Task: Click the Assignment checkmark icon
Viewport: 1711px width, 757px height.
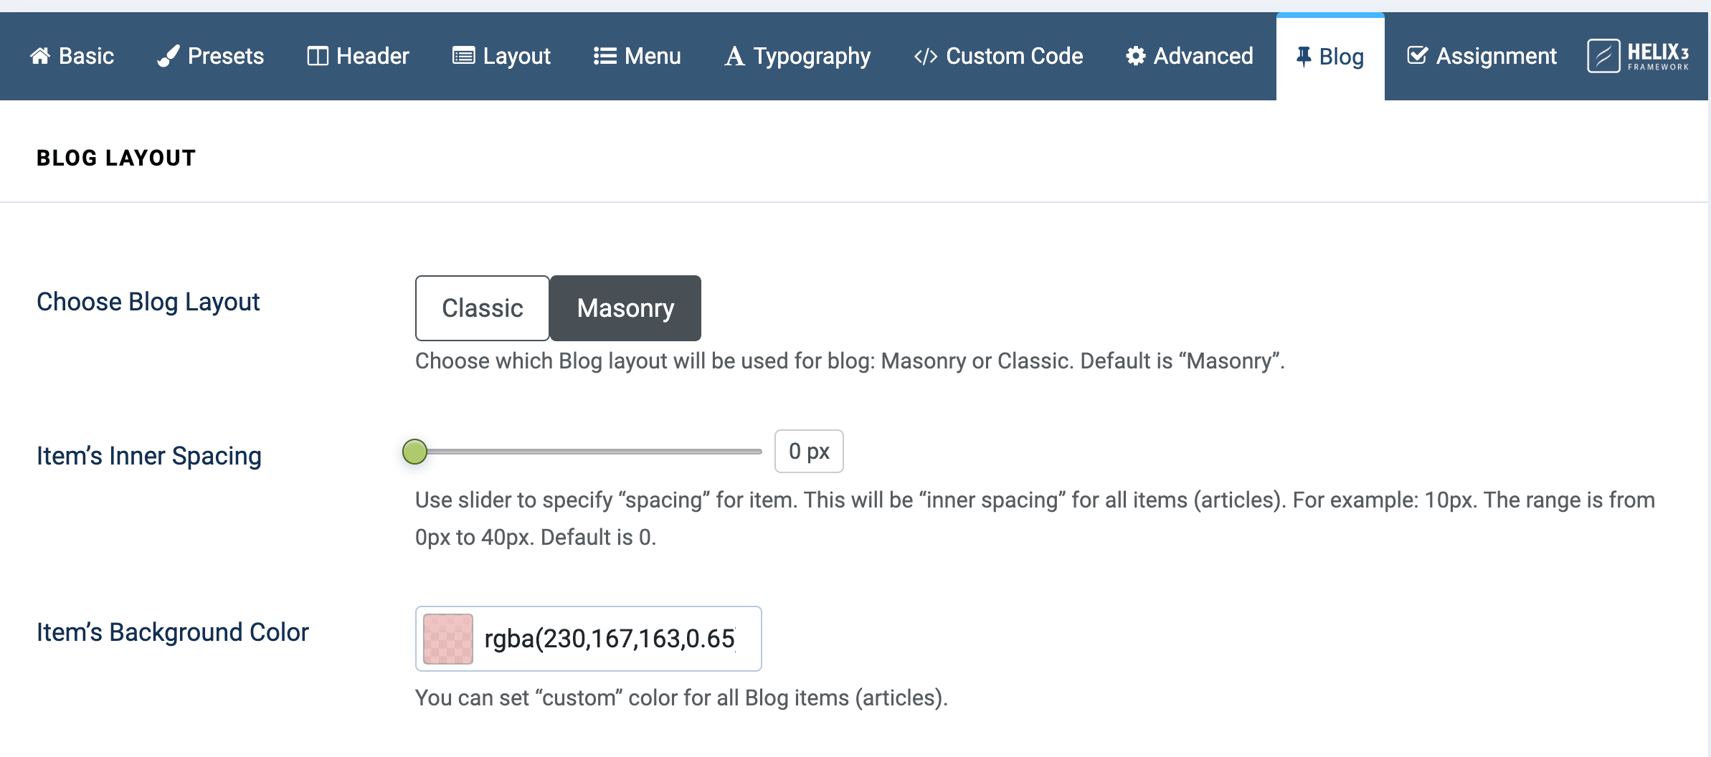Action: coord(1418,56)
